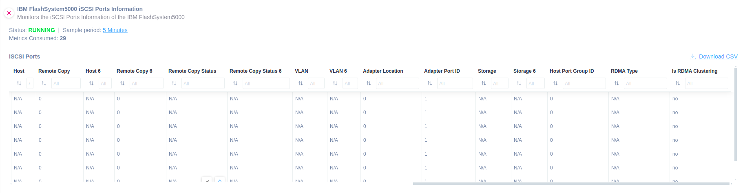This screenshot has height=193, width=745.
Task: Sort table by Remote Copy 6 column
Action: (x=122, y=83)
